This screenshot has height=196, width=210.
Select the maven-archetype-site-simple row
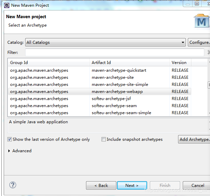(x=99, y=85)
